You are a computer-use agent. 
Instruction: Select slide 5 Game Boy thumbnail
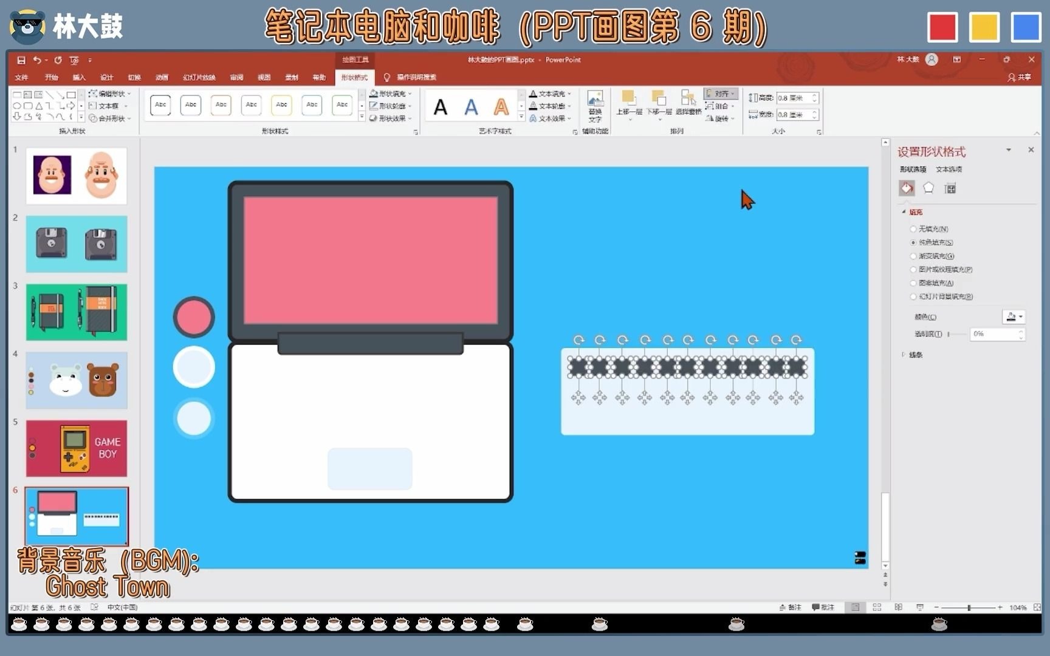(77, 448)
